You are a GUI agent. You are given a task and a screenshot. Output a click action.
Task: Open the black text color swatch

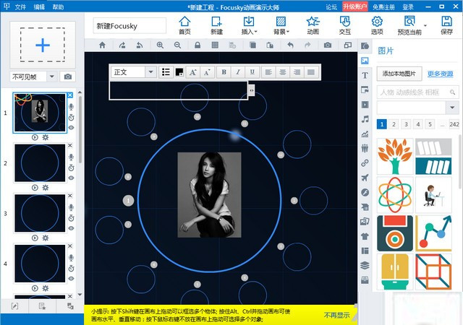(179, 72)
